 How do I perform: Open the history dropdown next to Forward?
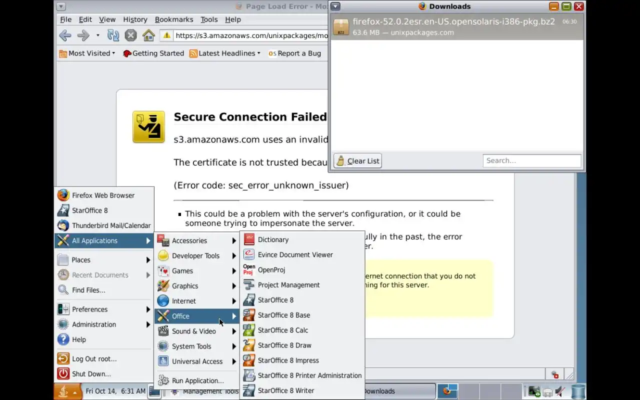pos(97,35)
